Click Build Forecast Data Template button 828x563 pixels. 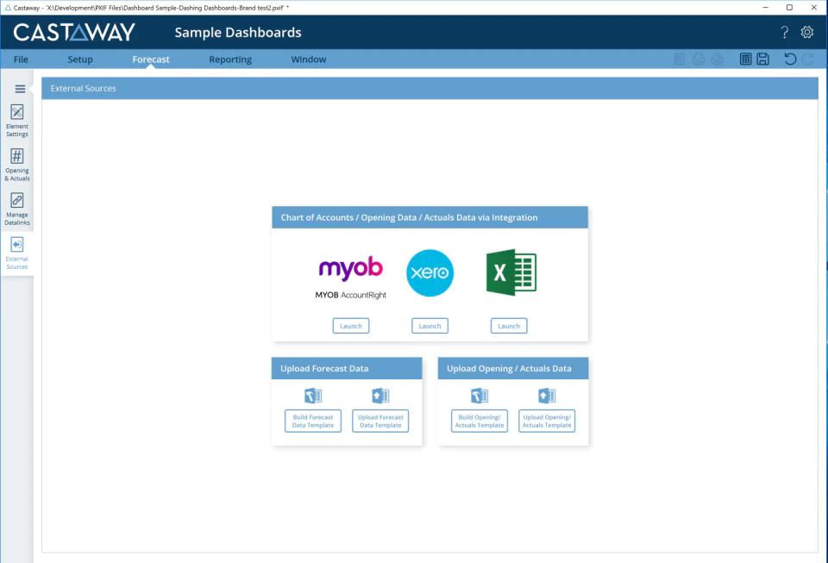(x=313, y=421)
